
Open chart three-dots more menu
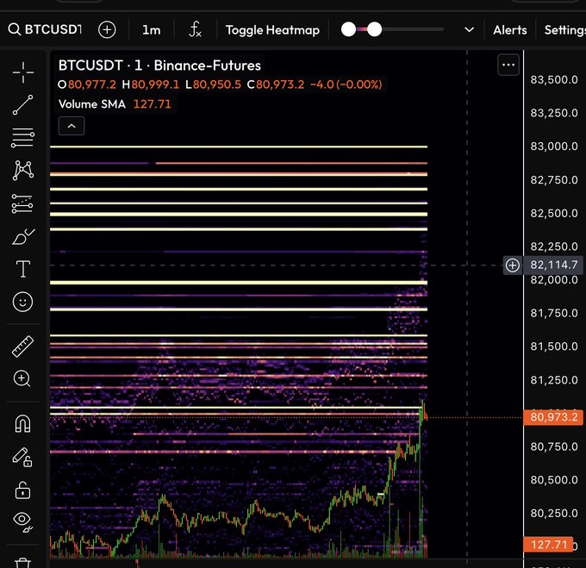click(508, 65)
